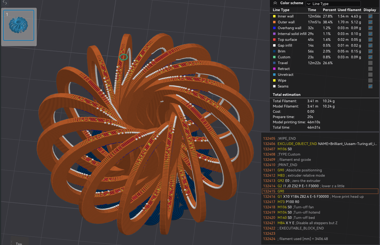Click the Custom green color swatch

[274, 57]
